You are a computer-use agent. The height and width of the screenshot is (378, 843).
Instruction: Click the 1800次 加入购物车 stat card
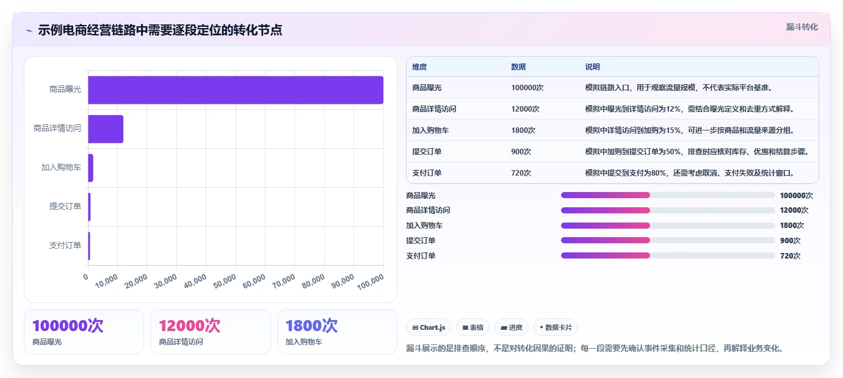(337, 331)
